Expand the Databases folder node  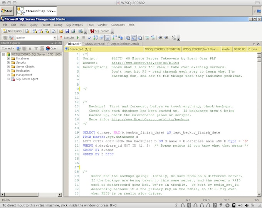[8, 58]
